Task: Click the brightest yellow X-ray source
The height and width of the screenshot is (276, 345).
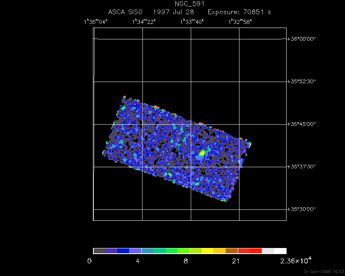Action: click(x=202, y=153)
